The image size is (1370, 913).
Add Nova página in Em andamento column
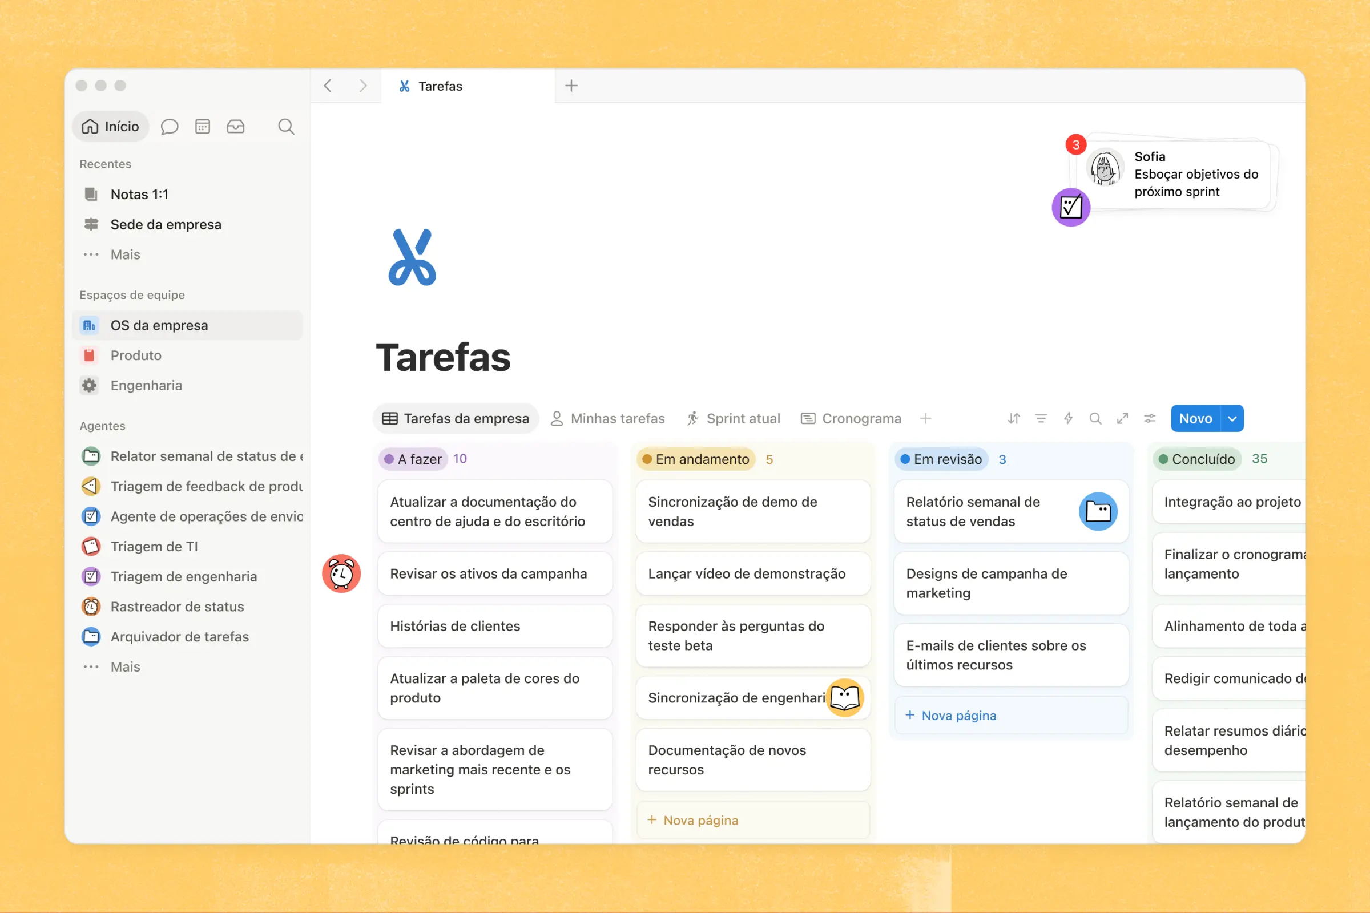pos(752,820)
